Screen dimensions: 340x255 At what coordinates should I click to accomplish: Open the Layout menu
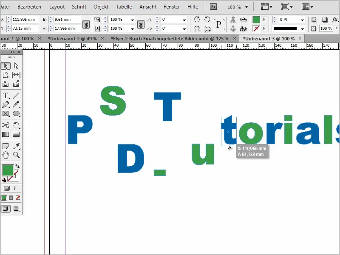(57, 7)
